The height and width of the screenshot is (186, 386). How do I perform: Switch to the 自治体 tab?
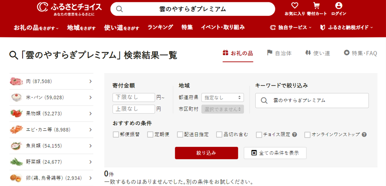(x=279, y=53)
